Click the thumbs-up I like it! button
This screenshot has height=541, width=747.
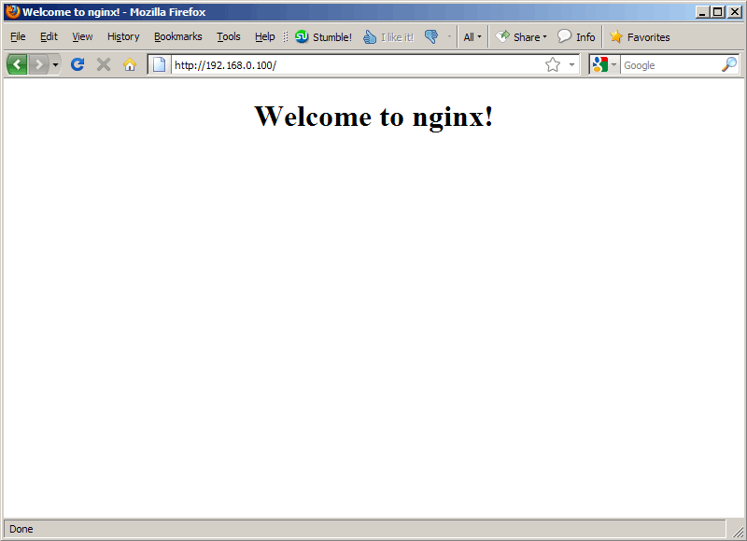coord(388,37)
